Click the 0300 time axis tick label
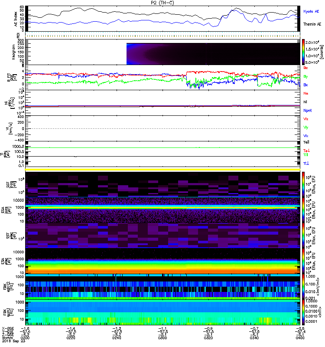This screenshot has width=325, height=347. (x=162, y=338)
